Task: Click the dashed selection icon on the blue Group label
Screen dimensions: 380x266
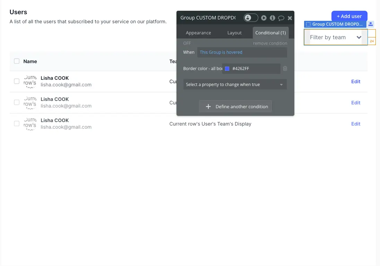Action: click(x=309, y=24)
